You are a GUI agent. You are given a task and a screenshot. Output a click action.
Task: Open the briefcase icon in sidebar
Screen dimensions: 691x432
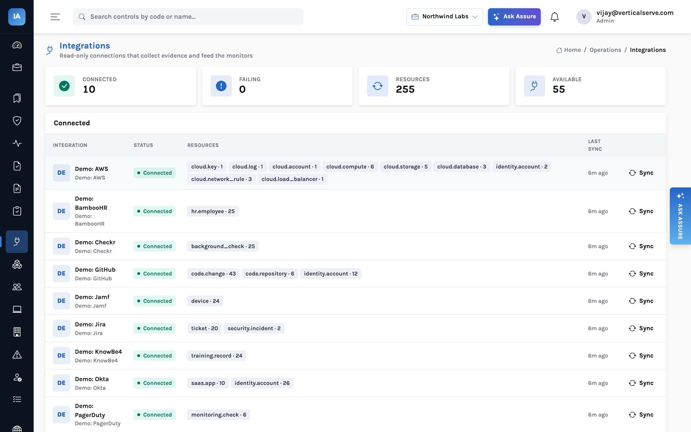[17, 67]
